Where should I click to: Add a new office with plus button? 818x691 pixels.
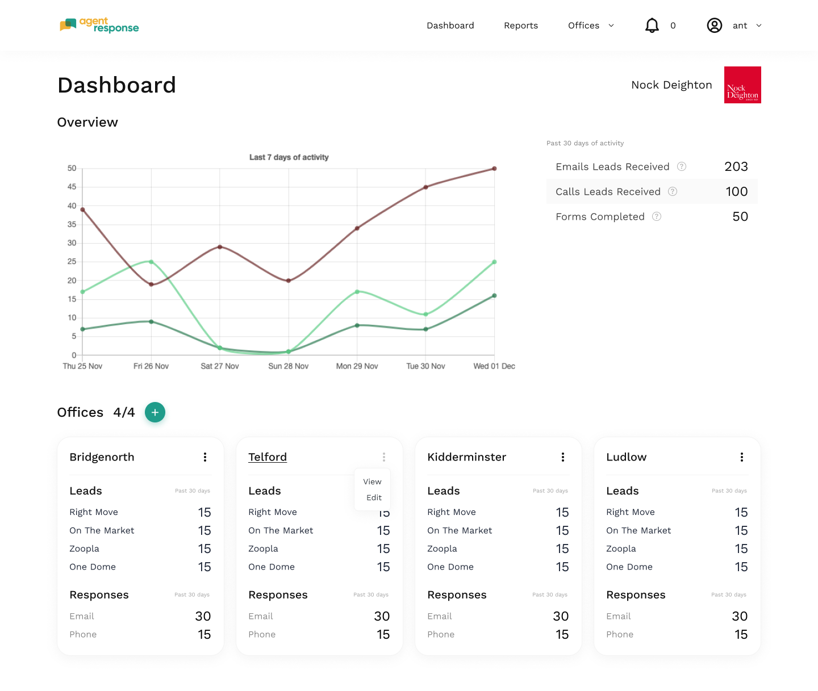pyautogui.click(x=155, y=412)
